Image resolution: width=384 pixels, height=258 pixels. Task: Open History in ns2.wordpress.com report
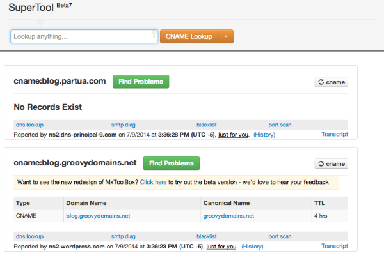[x=253, y=247]
